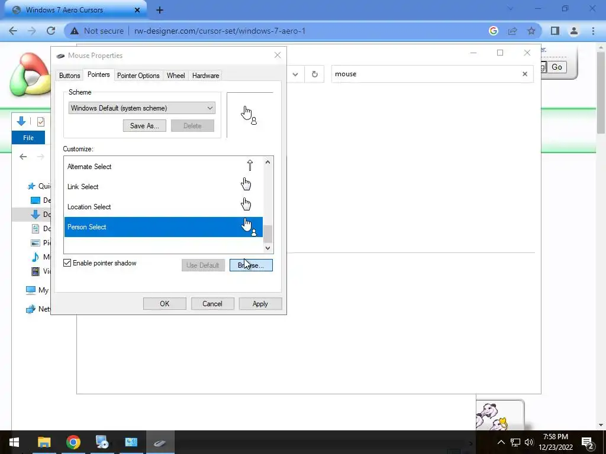Switch to the Hardware tab
606x454 pixels.
(205, 76)
